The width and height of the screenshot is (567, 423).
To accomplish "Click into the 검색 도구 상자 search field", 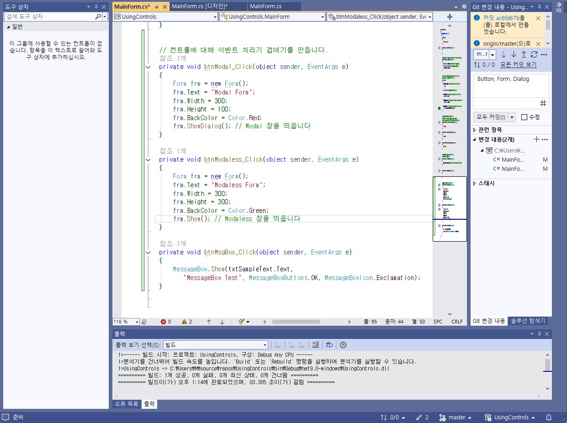I will [49, 16].
